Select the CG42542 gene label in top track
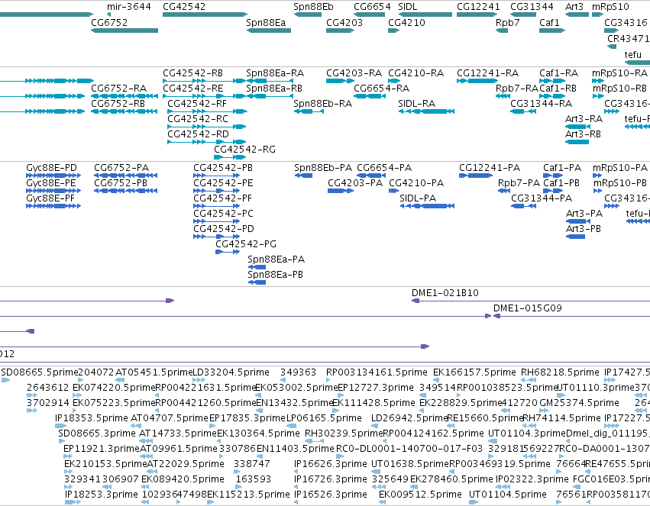Viewport: 650px width, 506px height. 184,7
